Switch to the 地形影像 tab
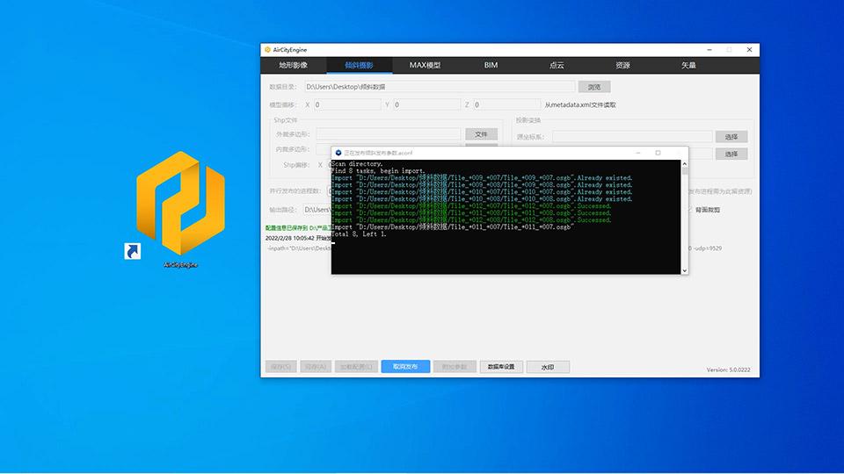844x474 pixels. (294, 65)
